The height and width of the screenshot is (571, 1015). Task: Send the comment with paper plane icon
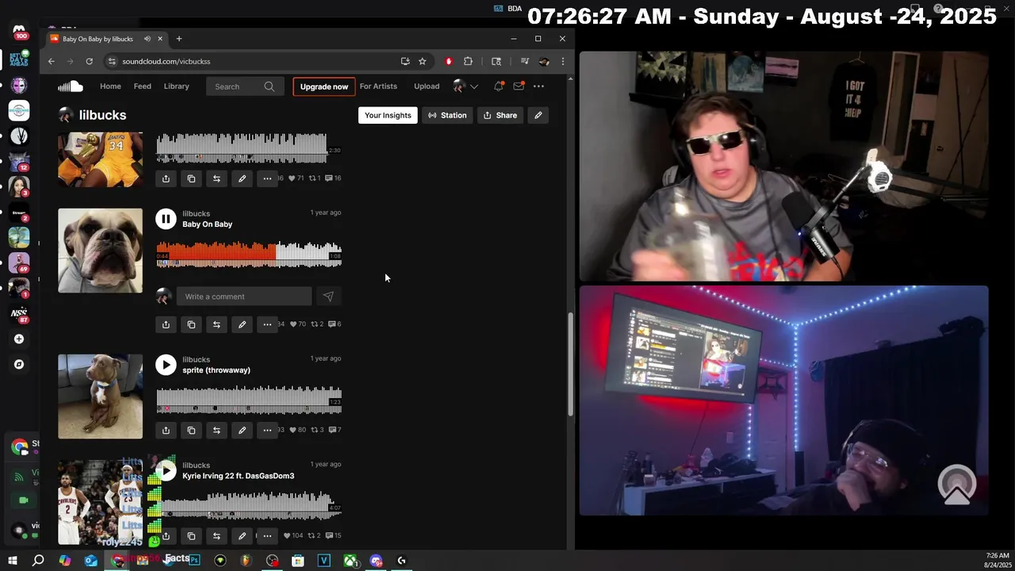click(328, 297)
